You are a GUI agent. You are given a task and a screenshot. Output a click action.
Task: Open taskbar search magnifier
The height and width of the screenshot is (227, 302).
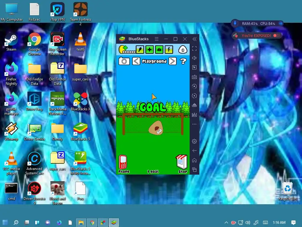point(16,223)
